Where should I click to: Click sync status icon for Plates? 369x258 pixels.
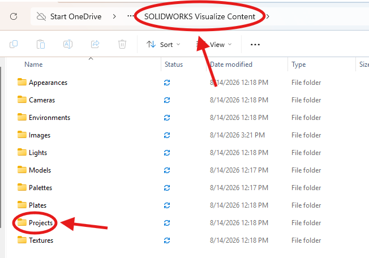167,205
